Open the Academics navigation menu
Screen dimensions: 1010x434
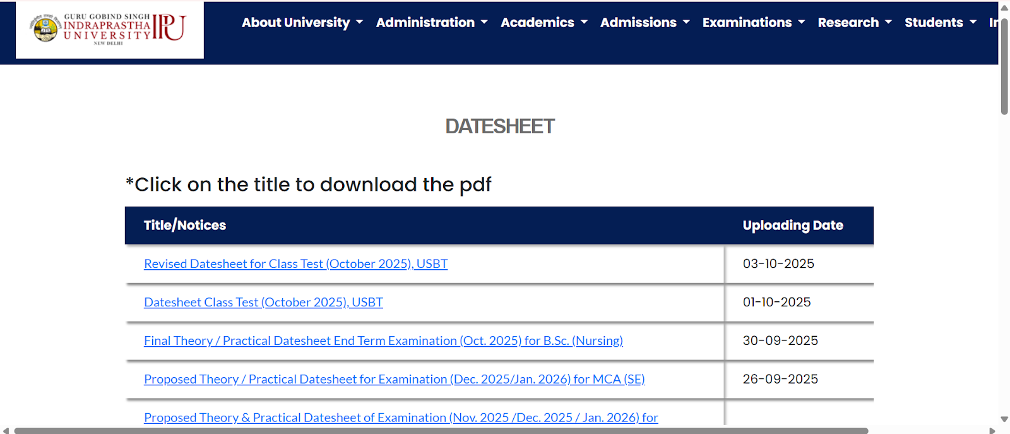click(537, 23)
